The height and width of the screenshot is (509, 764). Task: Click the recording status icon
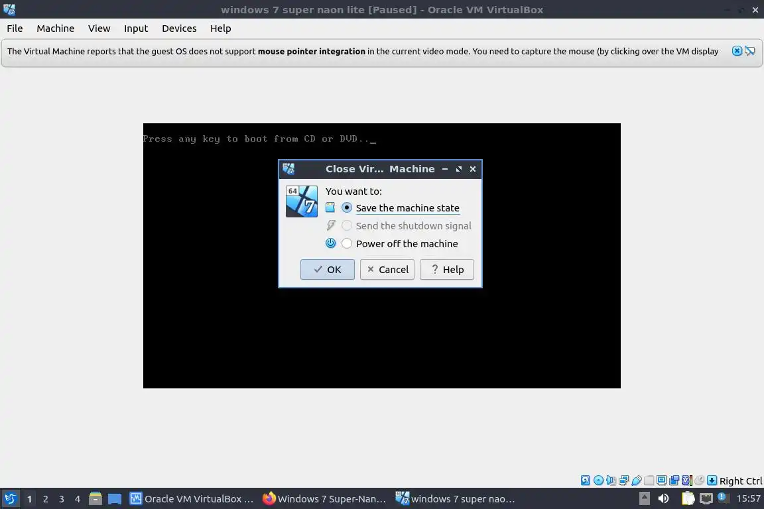(674, 481)
